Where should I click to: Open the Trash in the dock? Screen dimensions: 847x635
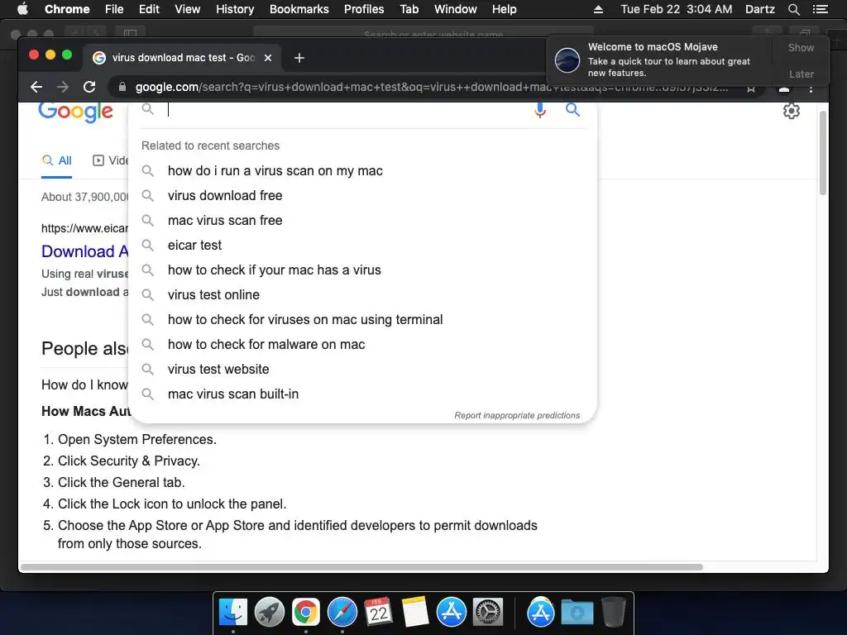tap(613, 613)
